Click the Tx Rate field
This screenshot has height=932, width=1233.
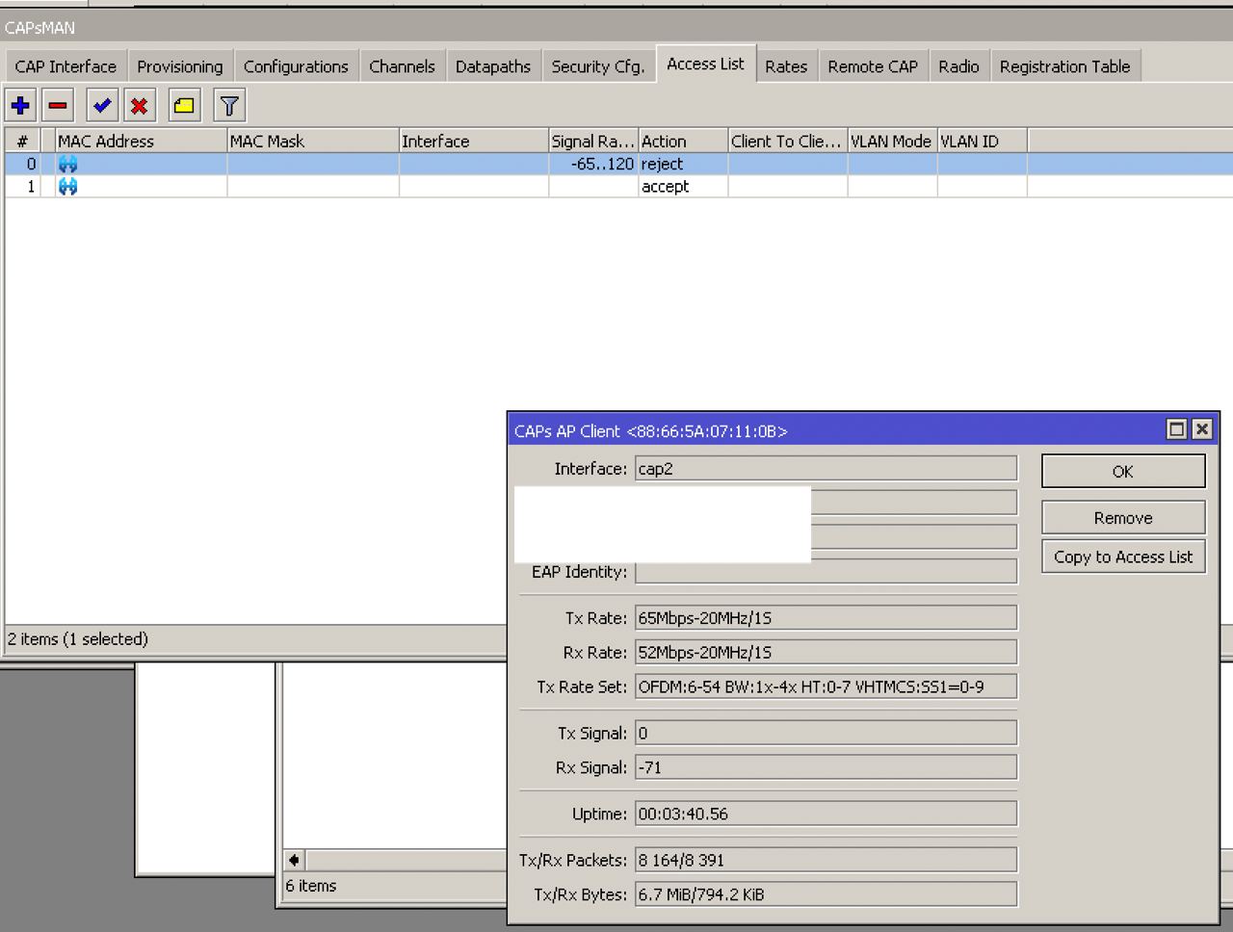(826, 618)
